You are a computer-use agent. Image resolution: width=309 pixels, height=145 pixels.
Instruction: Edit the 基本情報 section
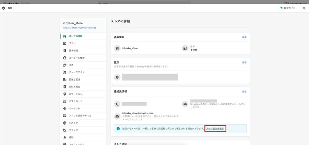pyautogui.click(x=244, y=37)
